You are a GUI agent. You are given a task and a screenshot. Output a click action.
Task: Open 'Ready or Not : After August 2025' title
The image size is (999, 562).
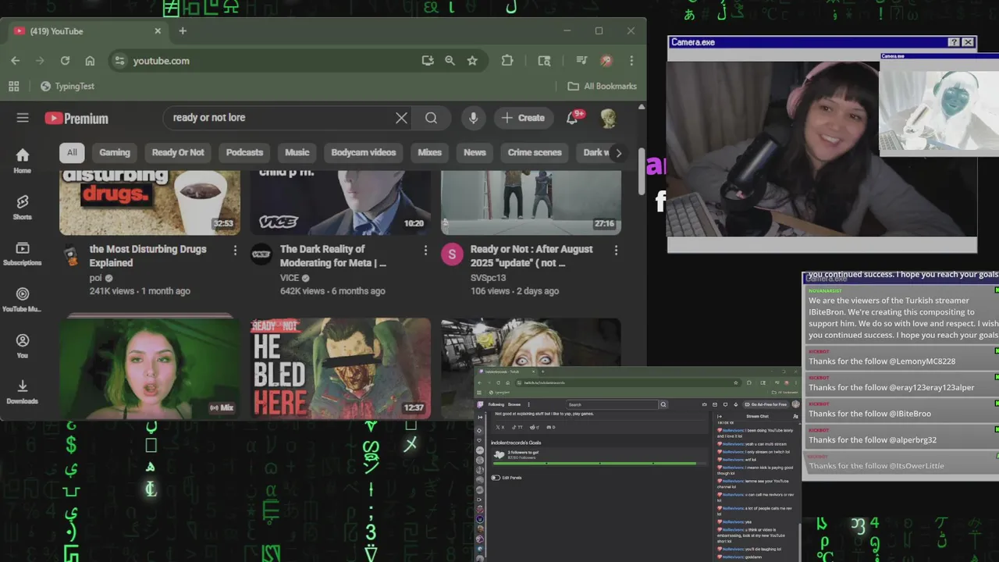(x=531, y=256)
